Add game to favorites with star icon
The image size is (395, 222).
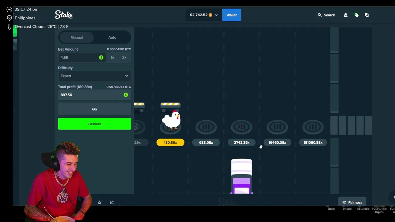point(99,202)
